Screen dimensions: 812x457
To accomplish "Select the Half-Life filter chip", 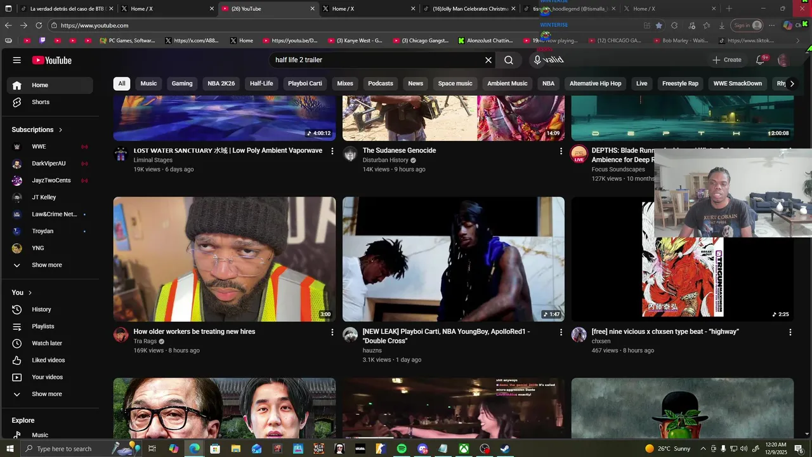I will point(261,83).
